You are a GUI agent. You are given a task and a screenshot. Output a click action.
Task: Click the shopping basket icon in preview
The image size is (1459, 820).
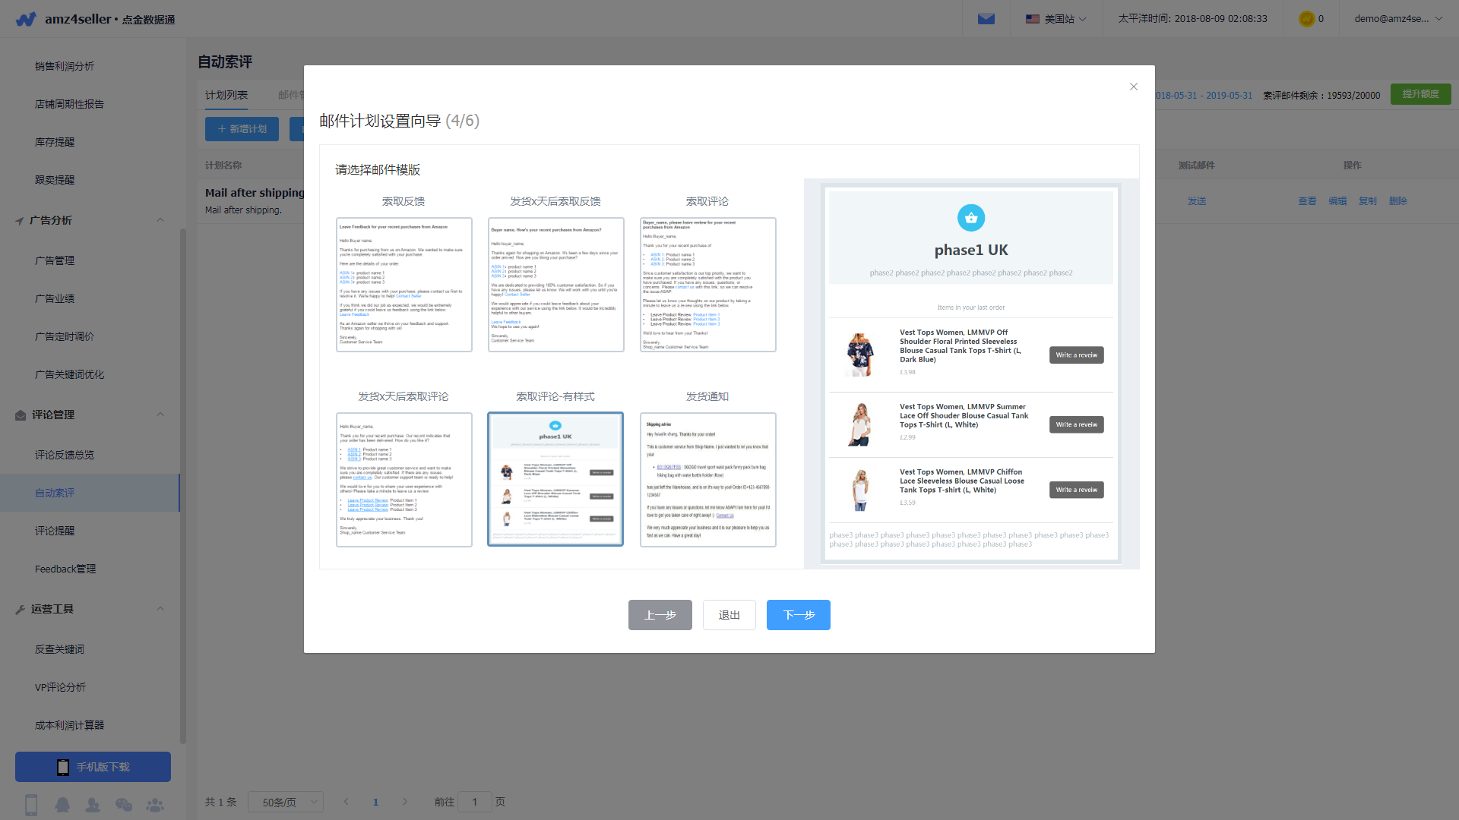click(x=970, y=218)
